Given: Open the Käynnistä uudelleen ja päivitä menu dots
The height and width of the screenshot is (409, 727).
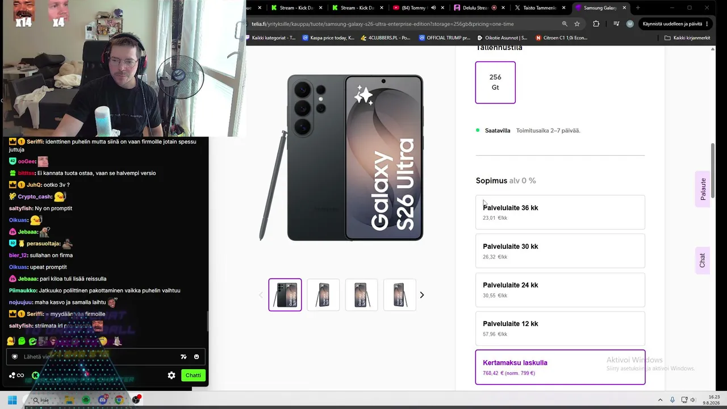Looking at the screenshot, I should [x=707, y=24].
